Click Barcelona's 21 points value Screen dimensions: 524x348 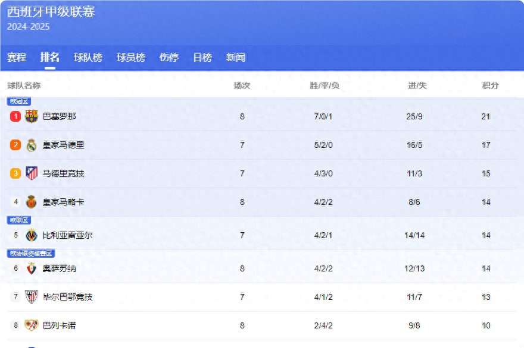click(x=486, y=116)
